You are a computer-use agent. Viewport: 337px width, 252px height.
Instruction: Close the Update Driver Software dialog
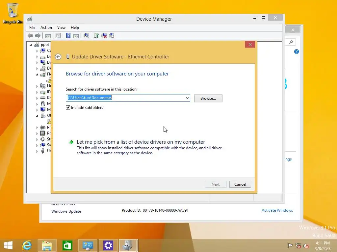coord(250,44)
